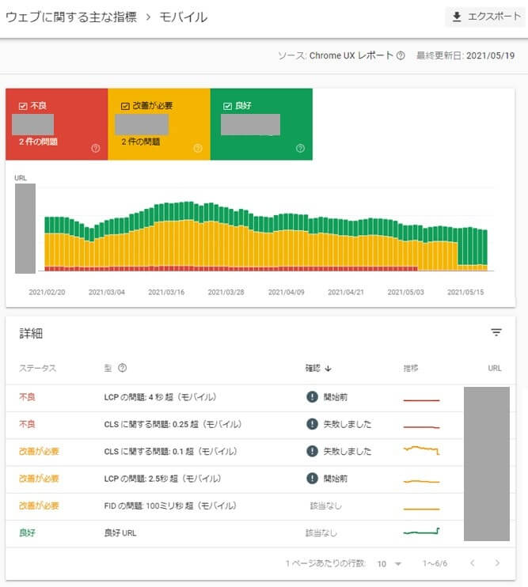Click help icon beside 型 column header
Screen dimensions: 528x587
123,368
